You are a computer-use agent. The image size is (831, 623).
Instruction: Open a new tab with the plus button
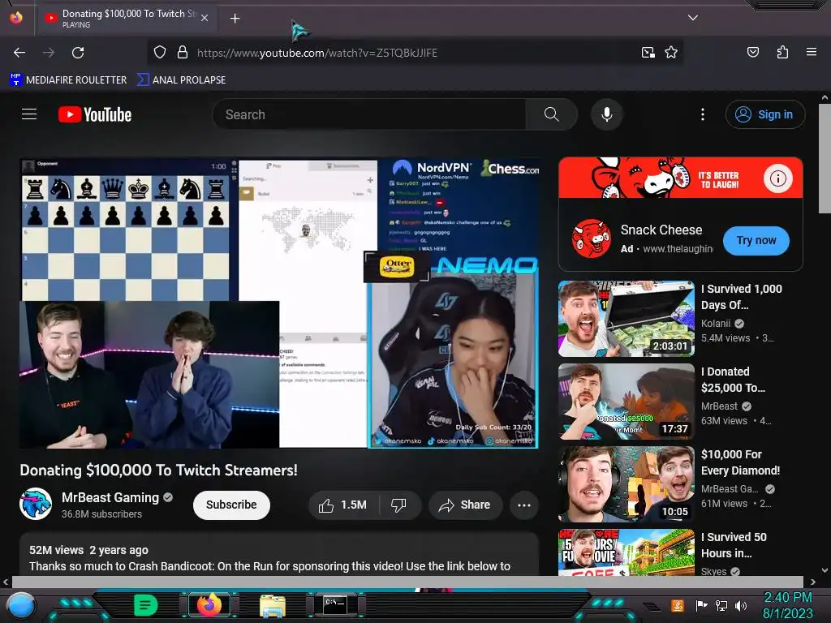point(235,19)
